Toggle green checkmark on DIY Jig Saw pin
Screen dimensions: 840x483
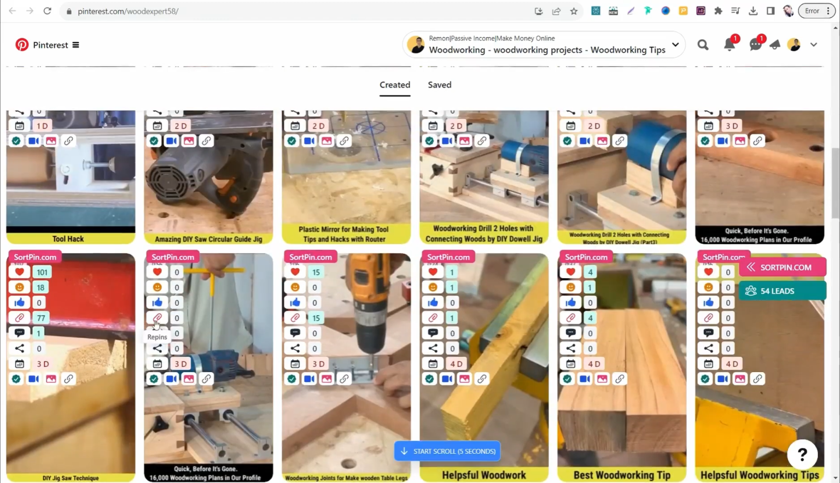pyautogui.click(x=16, y=379)
